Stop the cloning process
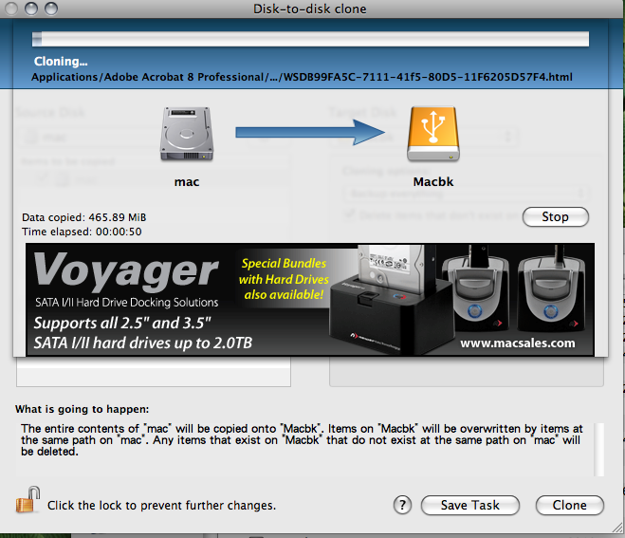The image size is (625, 538). (555, 216)
